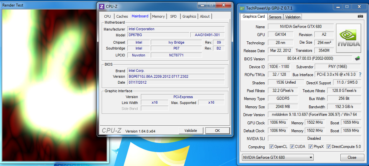Image resolution: width=369 pixels, height=166 pixels.
Task: Select the Graphics Card tab in GPU-Z
Action: (x=254, y=16)
